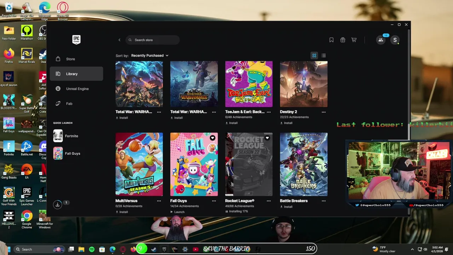Screen dimensions: 453x255
Task: Install ToeJam & Earl: Back in the Groove
Action: [231, 123]
